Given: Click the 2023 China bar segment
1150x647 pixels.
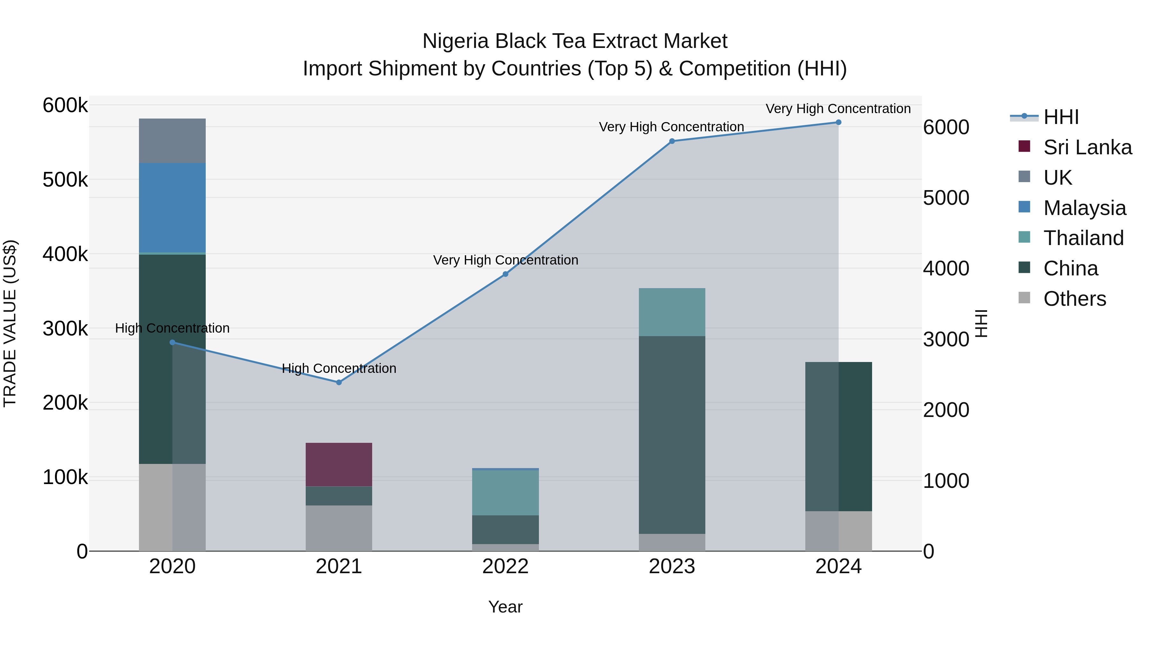Looking at the screenshot, I should [x=672, y=435].
